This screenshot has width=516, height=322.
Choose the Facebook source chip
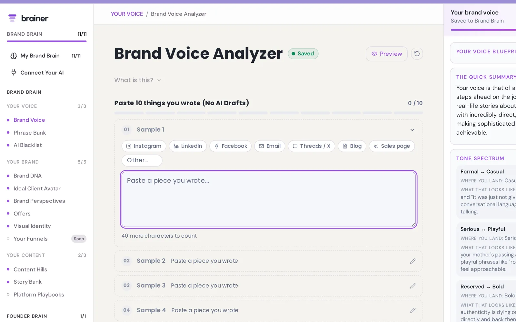point(231,146)
